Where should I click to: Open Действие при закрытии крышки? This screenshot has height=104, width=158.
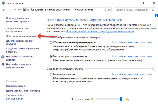pos(19,42)
